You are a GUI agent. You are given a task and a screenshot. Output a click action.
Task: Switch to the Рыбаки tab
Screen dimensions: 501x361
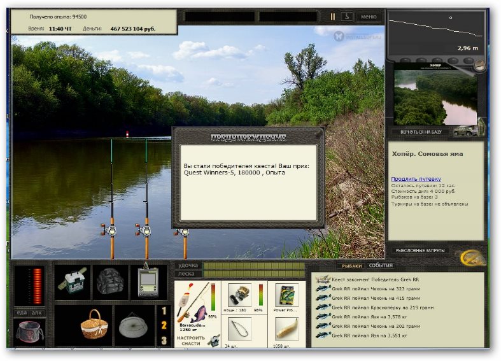[x=351, y=265]
